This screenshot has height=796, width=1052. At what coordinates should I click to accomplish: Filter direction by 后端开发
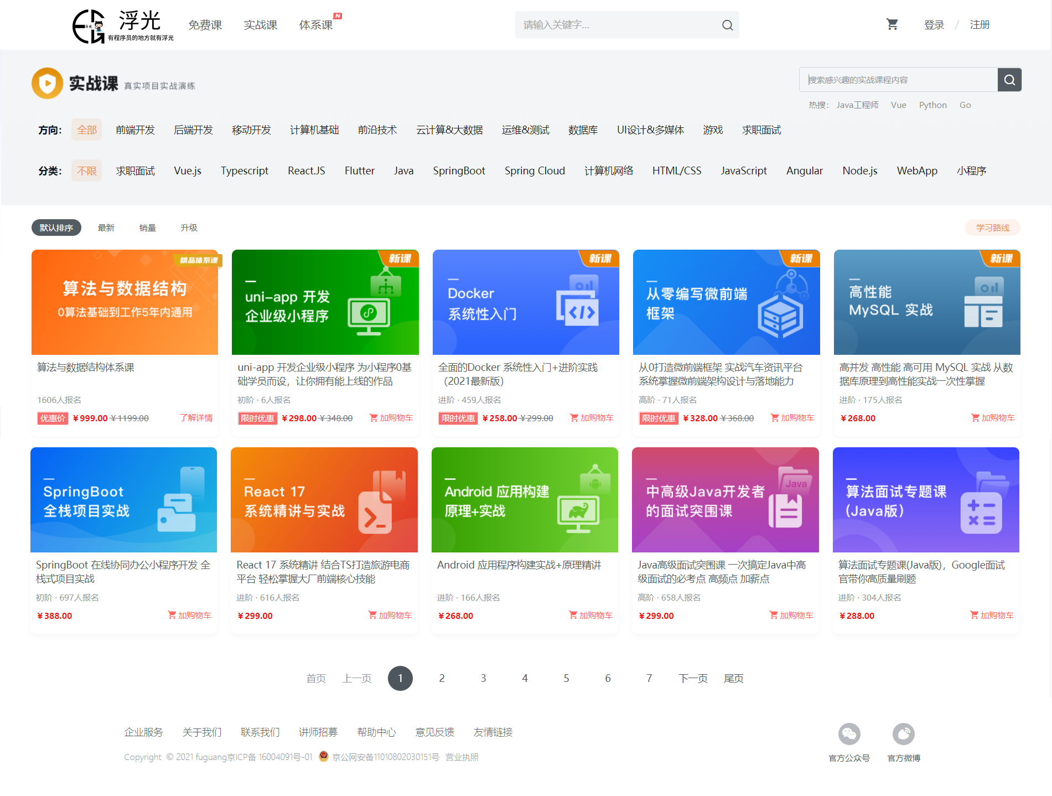click(x=193, y=130)
